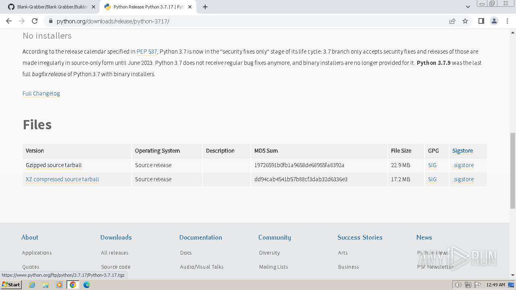Open the browser side panel
The width and height of the screenshot is (516, 290).
[481, 21]
